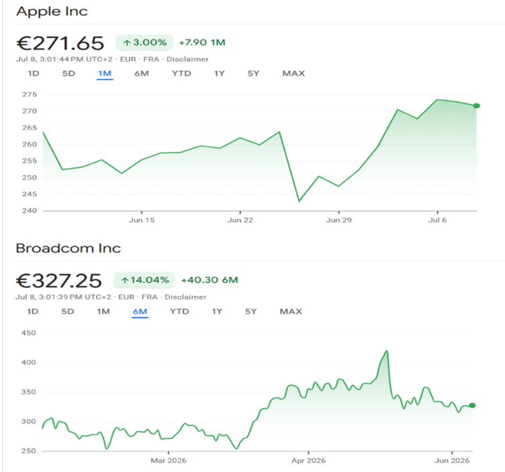
Task: Click the Broadcom Inc heading
Action: 68,248
